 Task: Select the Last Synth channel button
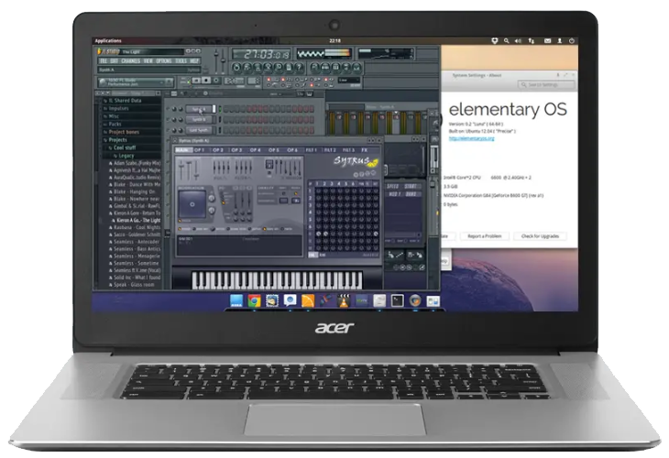198,130
